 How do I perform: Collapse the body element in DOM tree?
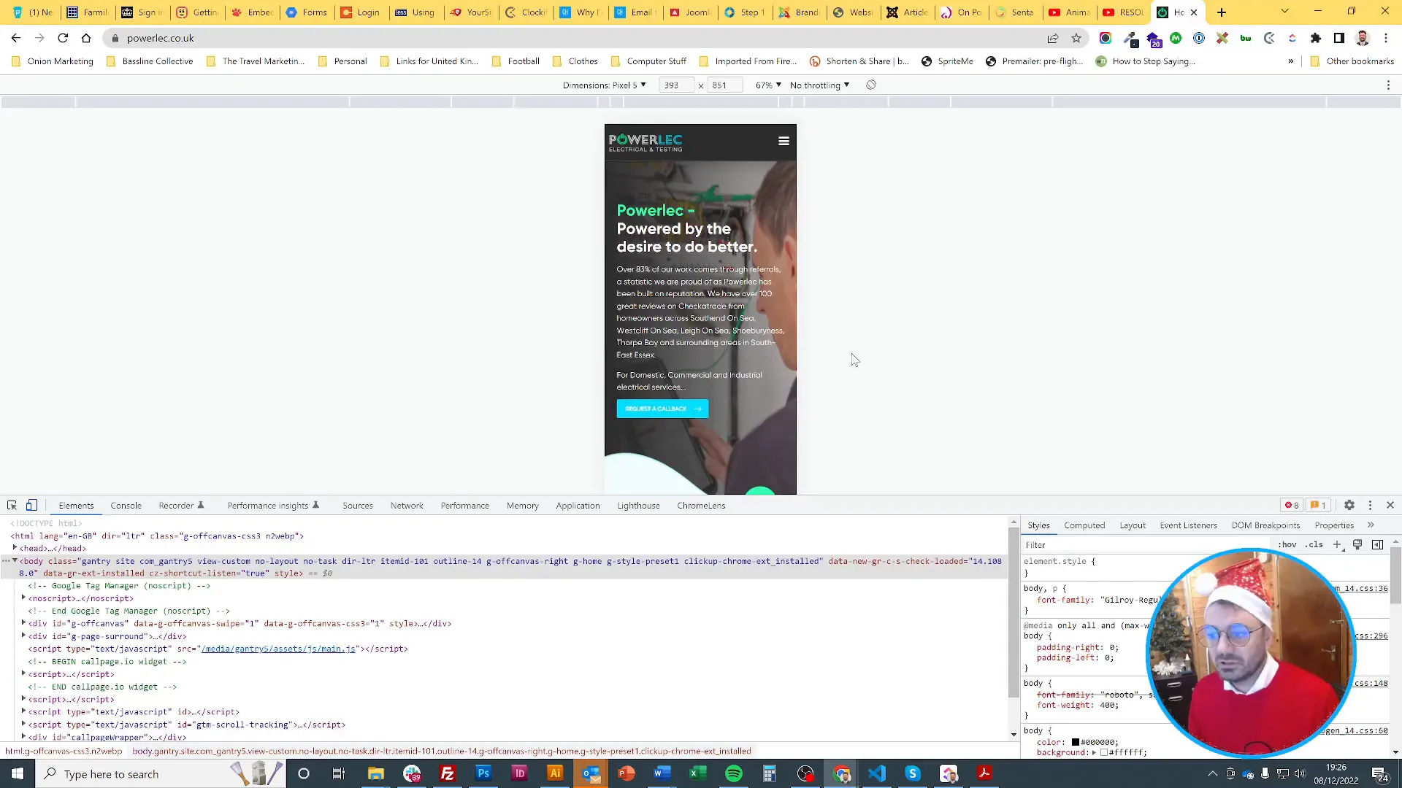[15, 560]
